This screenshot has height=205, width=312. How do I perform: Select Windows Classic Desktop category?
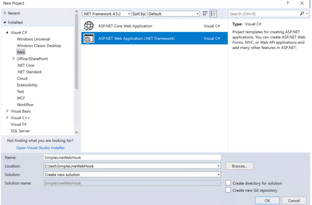click(39, 46)
